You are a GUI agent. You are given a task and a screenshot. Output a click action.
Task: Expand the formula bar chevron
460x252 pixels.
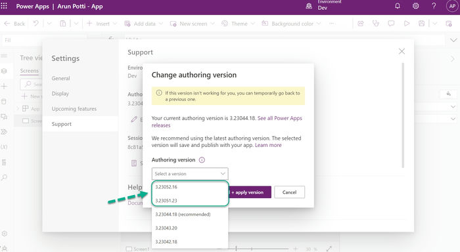(453, 40)
